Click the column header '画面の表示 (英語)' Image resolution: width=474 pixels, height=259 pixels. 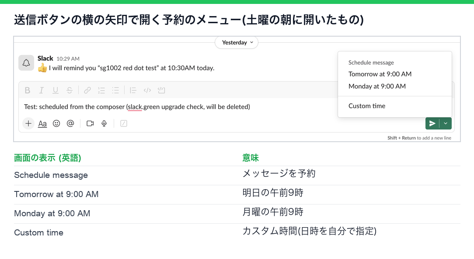coord(48,158)
